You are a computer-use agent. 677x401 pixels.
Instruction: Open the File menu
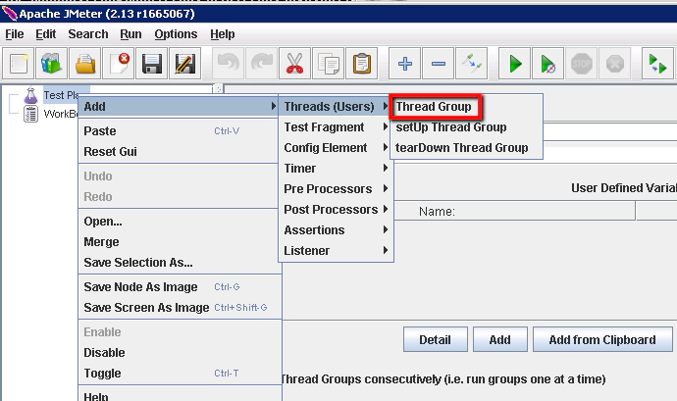pos(15,34)
